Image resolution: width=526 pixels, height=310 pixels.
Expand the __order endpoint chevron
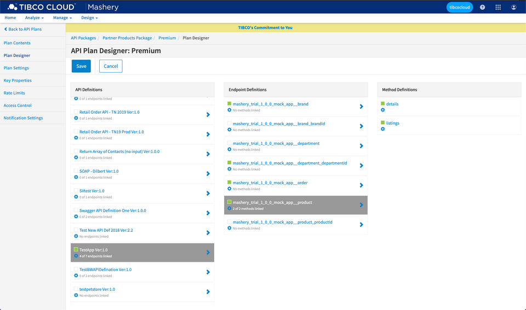click(x=362, y=185)
